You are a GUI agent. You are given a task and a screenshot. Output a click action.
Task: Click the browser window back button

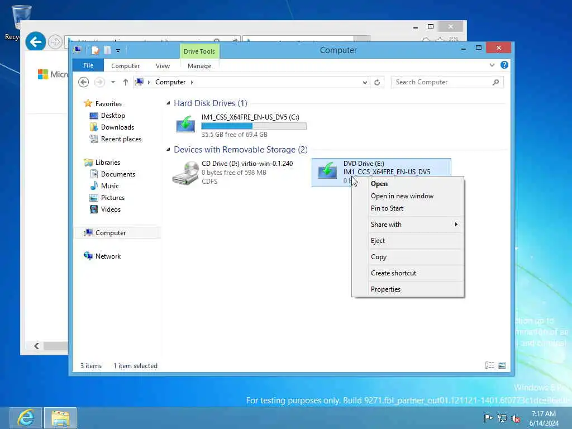point(35,42)
